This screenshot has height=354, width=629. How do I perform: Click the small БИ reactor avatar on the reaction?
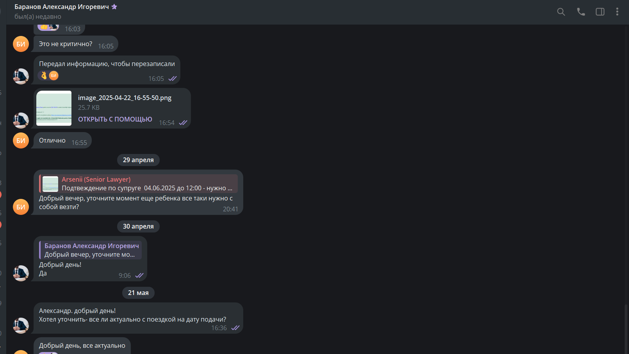54,75
